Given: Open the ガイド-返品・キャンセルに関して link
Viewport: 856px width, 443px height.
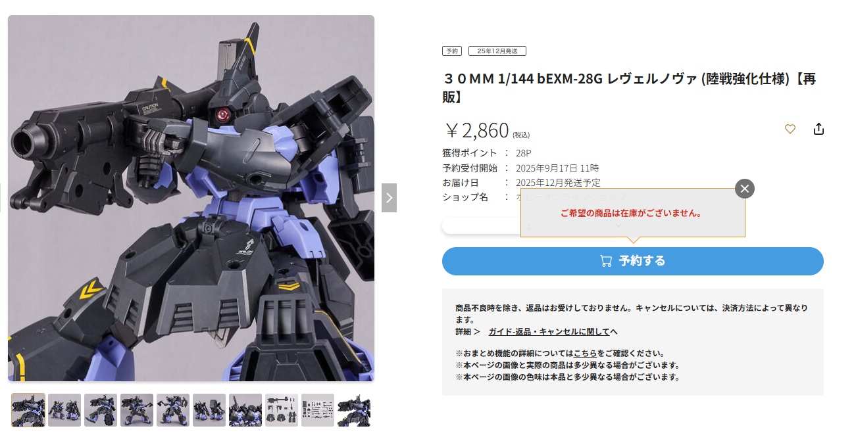Looking at the screenshot, I should coord(553,332).
